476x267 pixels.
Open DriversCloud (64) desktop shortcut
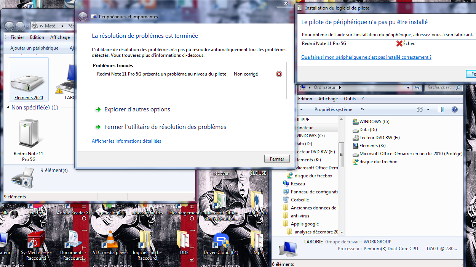(x=221, y=244)
